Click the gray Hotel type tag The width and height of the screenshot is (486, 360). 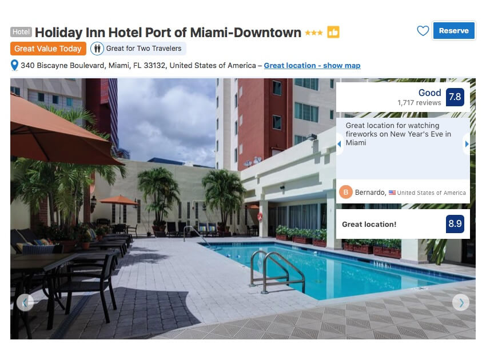(21, 32)
